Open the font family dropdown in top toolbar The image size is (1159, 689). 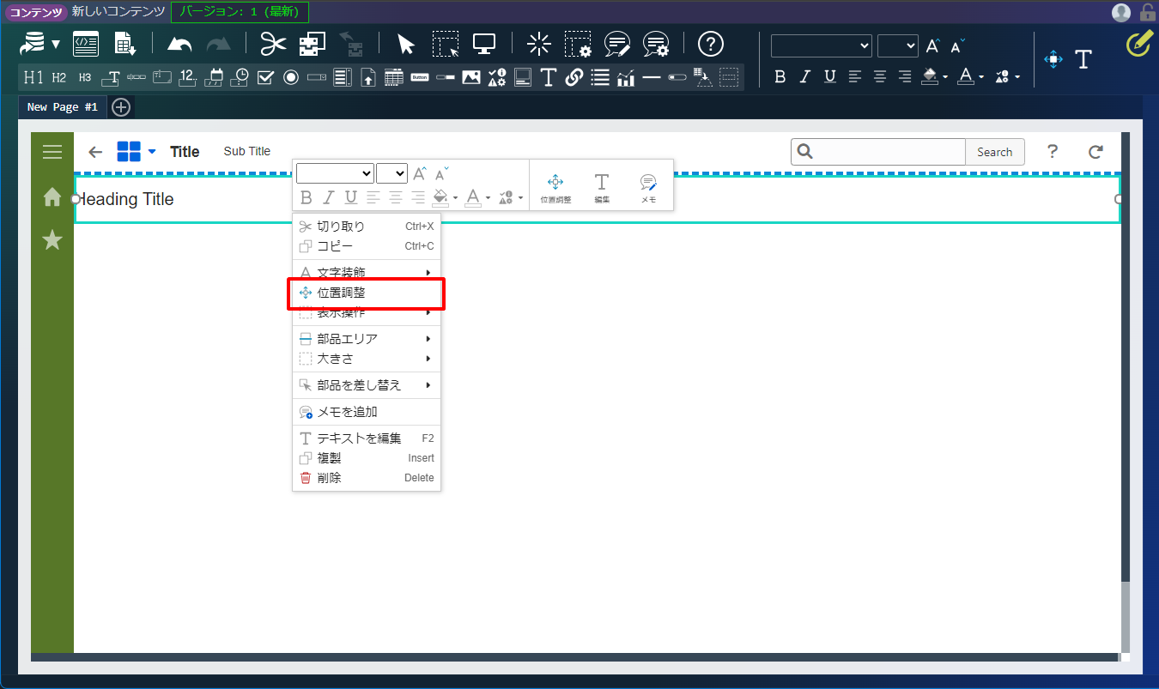pos(821,45)
